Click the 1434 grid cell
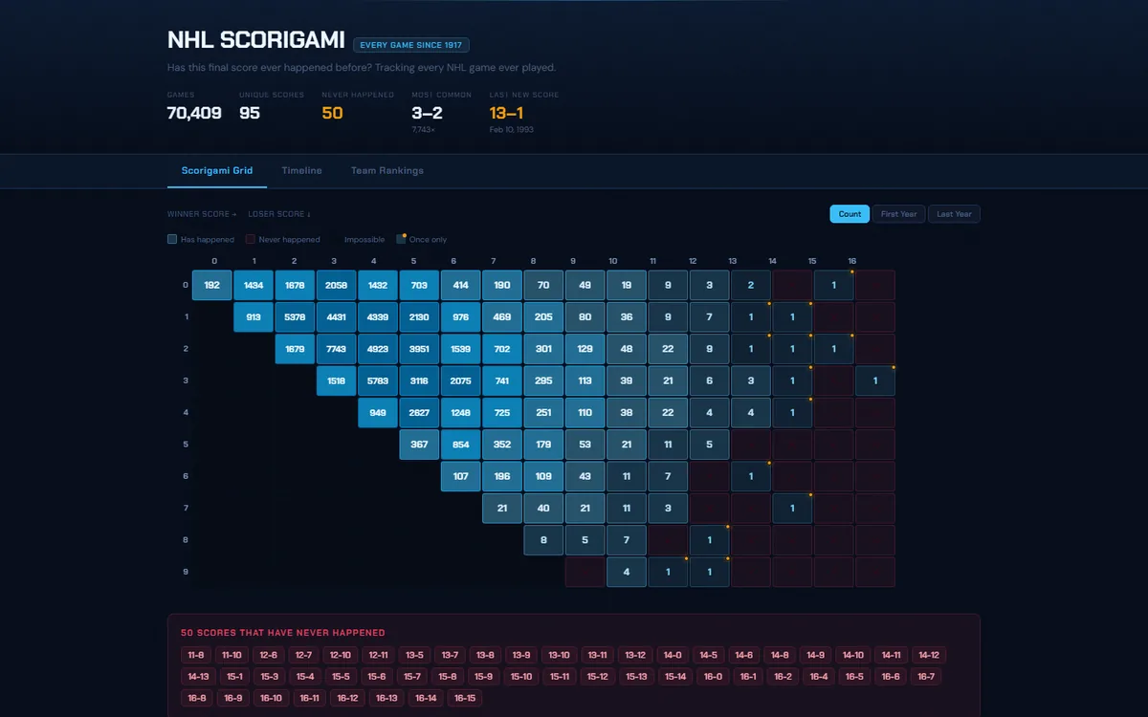This screenshot has width=1148, height=717. point(254,285)
